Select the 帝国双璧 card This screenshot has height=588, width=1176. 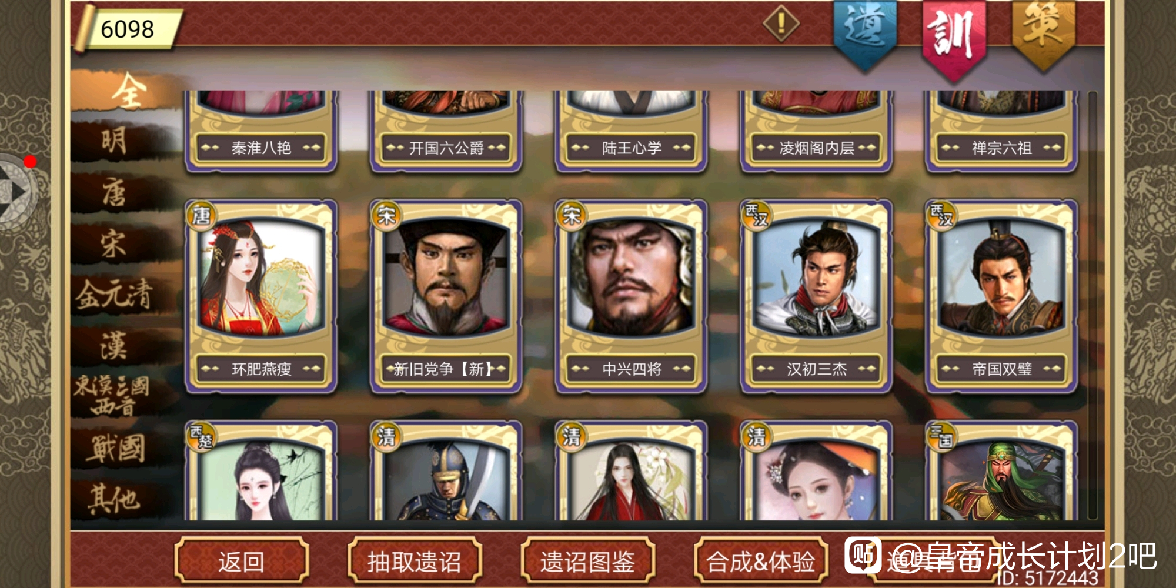(x=1001, y=296)
